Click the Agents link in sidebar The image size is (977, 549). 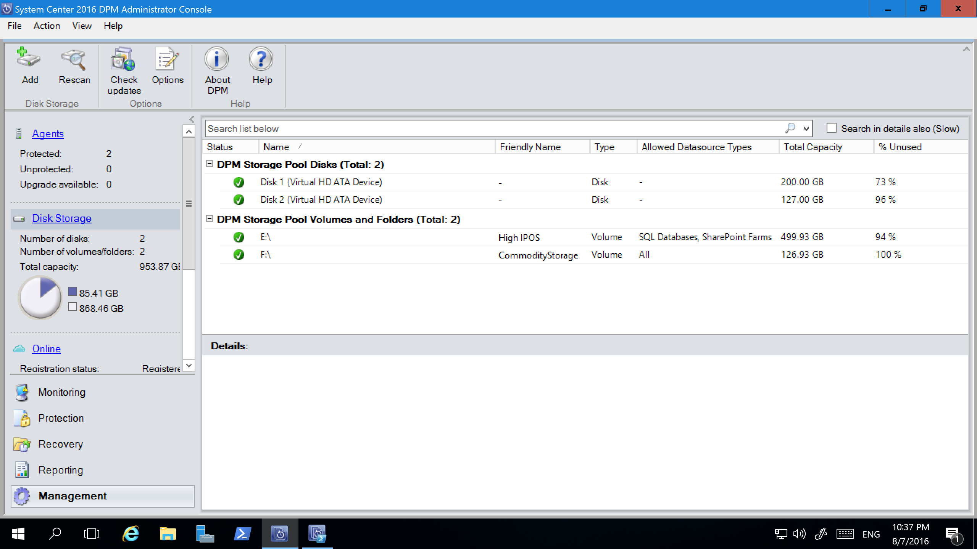point(48,133)
